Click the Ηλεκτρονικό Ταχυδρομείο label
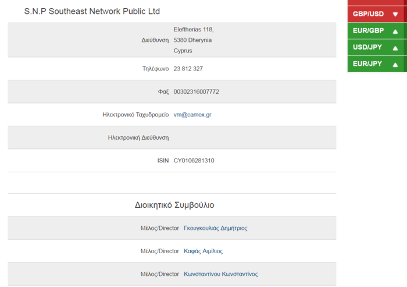 point(135,115)
